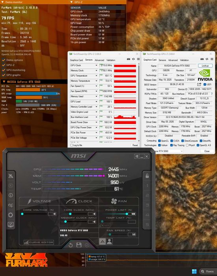Click the NVIDIA logo in GPU-Z
Screen dimensions: 217x276
pyautogui.click(x=205, y=75)
